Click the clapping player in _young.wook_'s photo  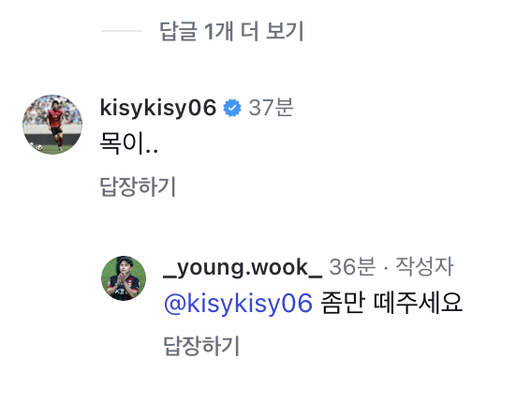coord(124,279)
